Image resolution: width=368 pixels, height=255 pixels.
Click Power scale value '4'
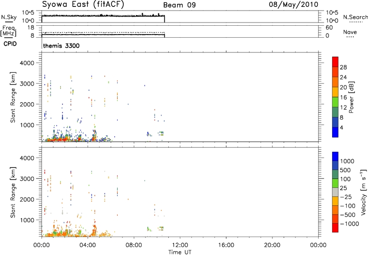click(341, 127)
